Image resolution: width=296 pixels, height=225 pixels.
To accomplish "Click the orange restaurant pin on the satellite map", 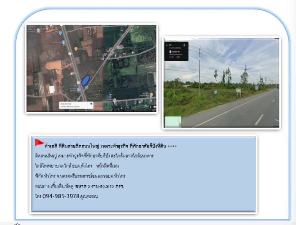I will click(x=76, y=49).
